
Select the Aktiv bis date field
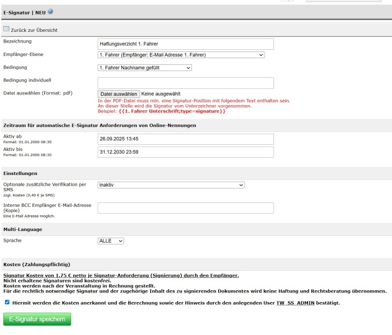(186, 152)
